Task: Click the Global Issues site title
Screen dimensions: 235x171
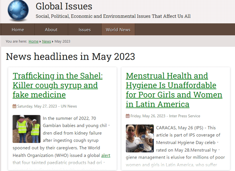Action: tap(64, 6)
